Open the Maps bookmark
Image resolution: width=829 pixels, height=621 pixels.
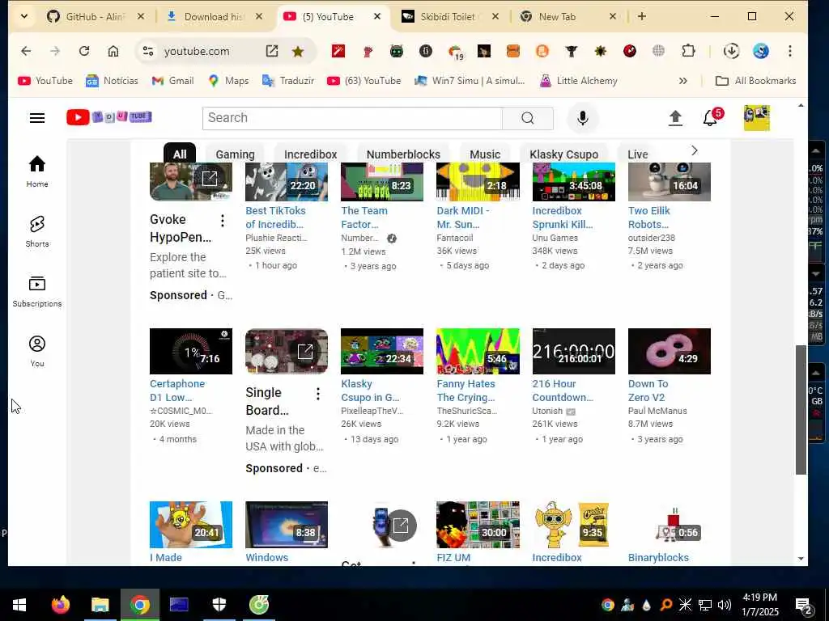228,81
